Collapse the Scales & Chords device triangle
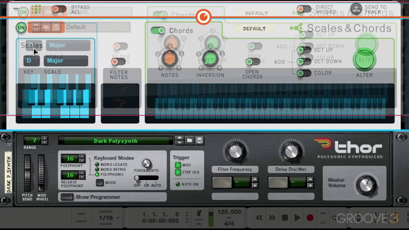The image size is (409, 230). (16, 10)
